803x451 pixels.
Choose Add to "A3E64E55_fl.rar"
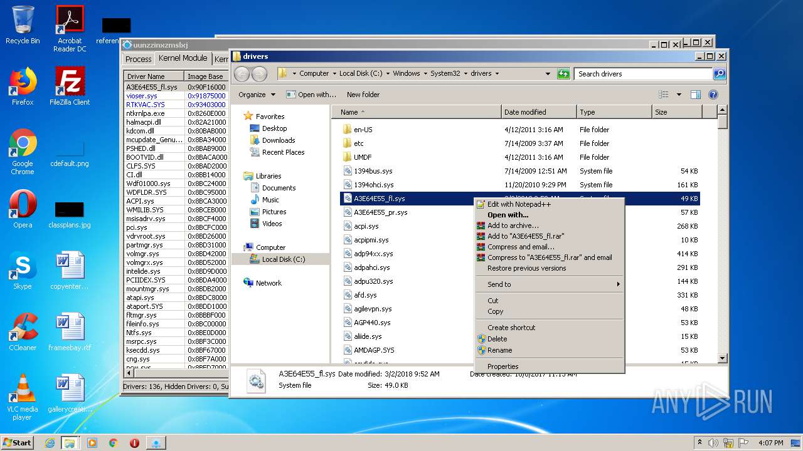[x=549, y=236]
